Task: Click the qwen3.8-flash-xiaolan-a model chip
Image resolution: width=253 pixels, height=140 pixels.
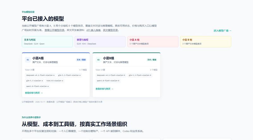Action: [x=37, y=86]
